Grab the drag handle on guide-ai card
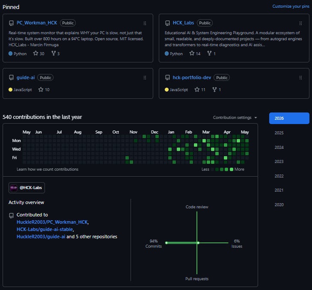 click(x=145, y=77)
